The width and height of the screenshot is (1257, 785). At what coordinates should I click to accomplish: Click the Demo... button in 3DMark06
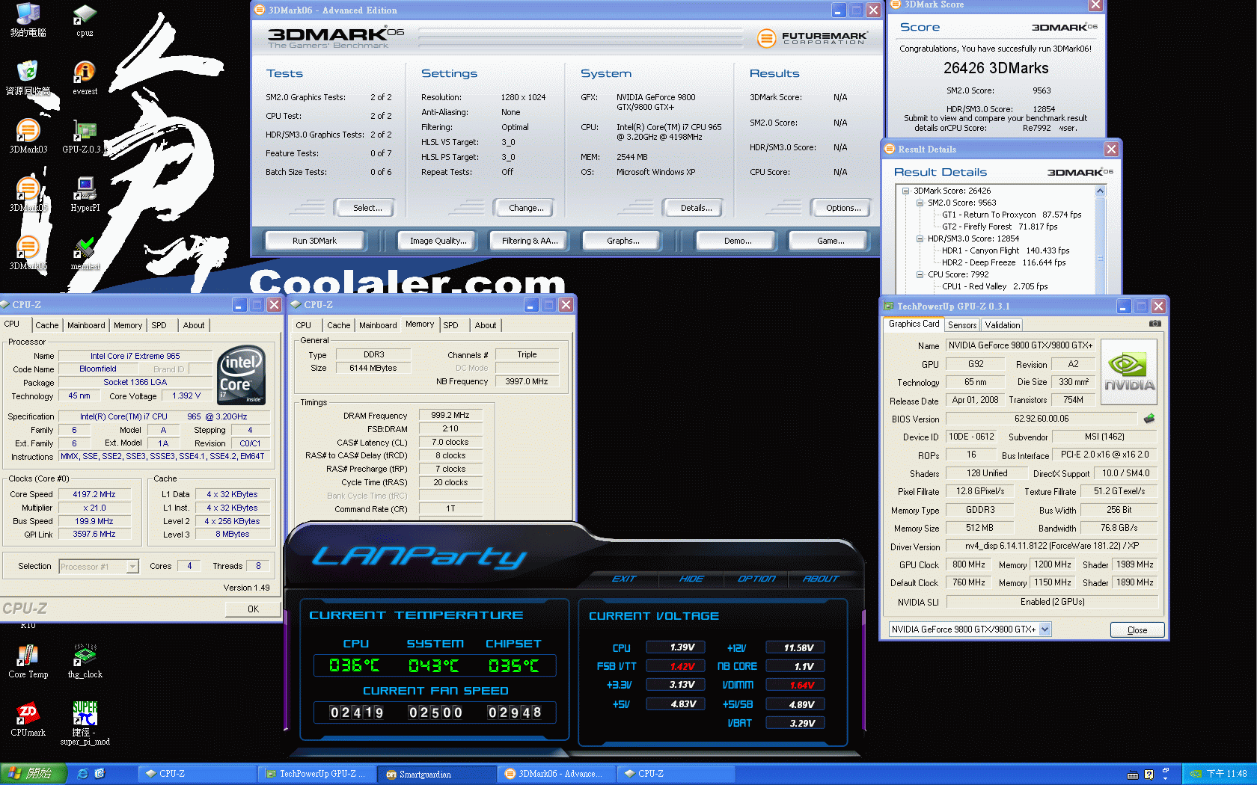pyautogui.click(x=738, y=241)
